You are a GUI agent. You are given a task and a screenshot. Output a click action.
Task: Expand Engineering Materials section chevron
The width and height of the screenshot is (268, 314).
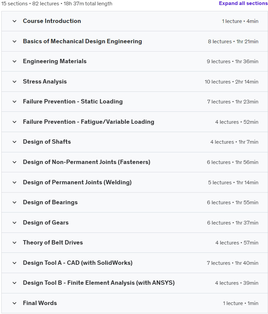[x=14, y=62]
